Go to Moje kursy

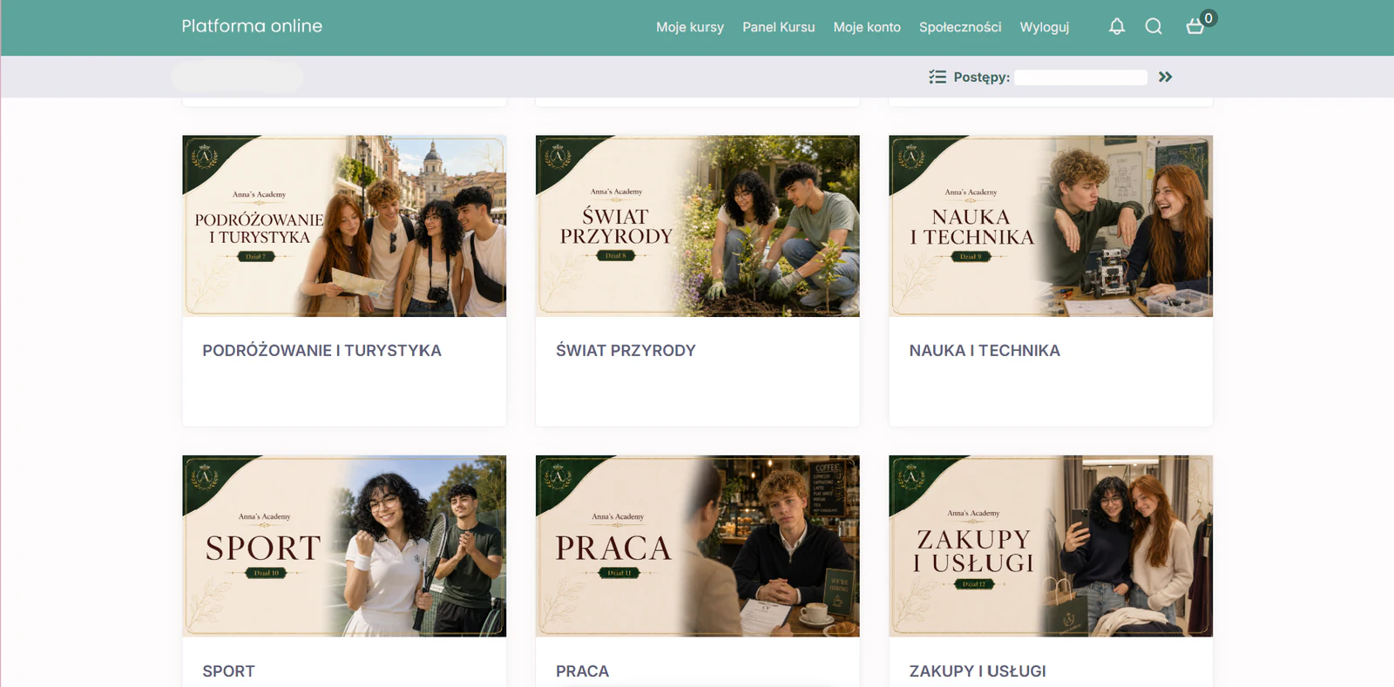click(x=690, y=27)
